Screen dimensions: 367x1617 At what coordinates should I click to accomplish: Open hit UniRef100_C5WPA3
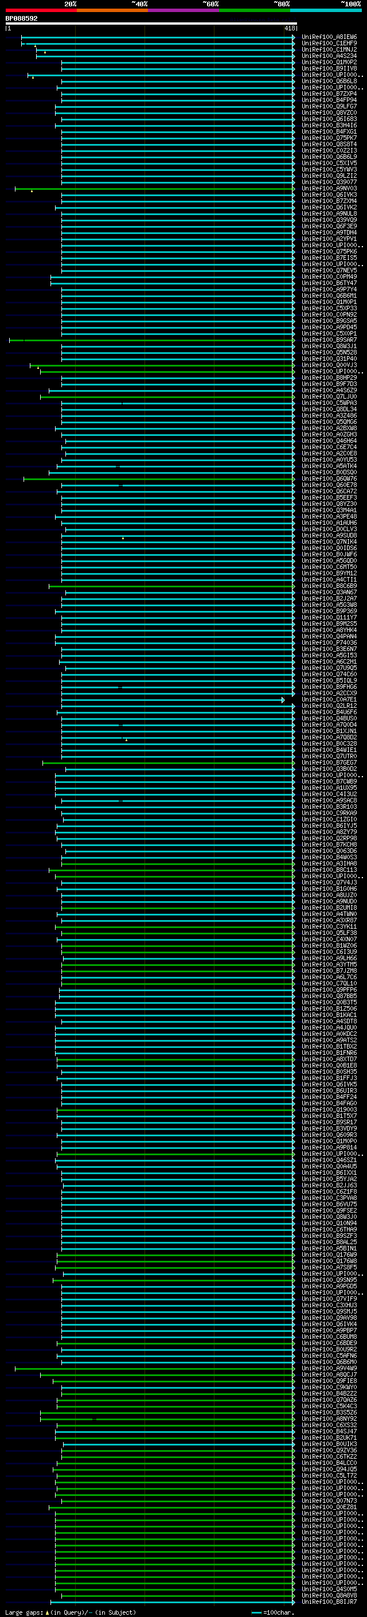tap(329, 403)
